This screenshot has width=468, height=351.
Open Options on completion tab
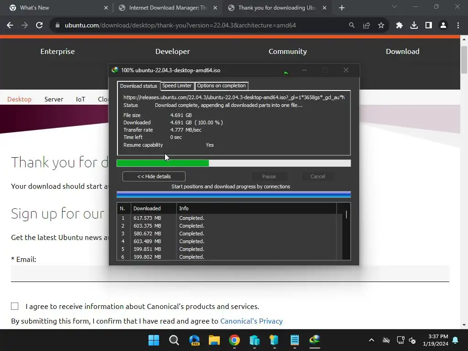point(221,85)
